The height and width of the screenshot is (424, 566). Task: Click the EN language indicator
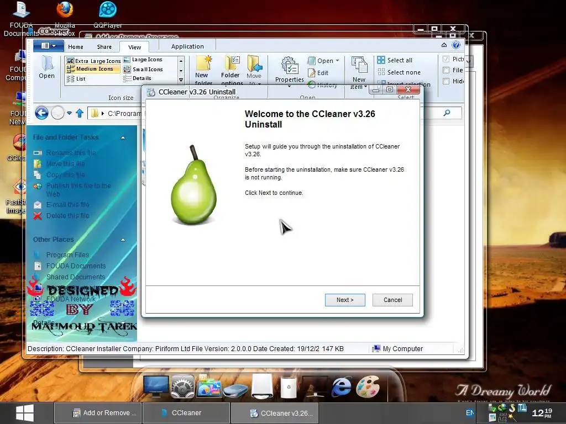[x=470, y=413]
